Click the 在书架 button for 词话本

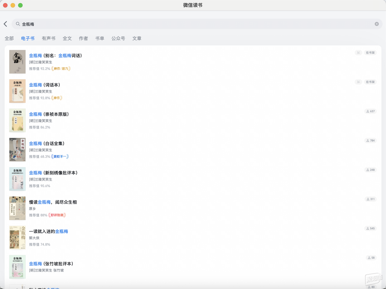point(370,82)
